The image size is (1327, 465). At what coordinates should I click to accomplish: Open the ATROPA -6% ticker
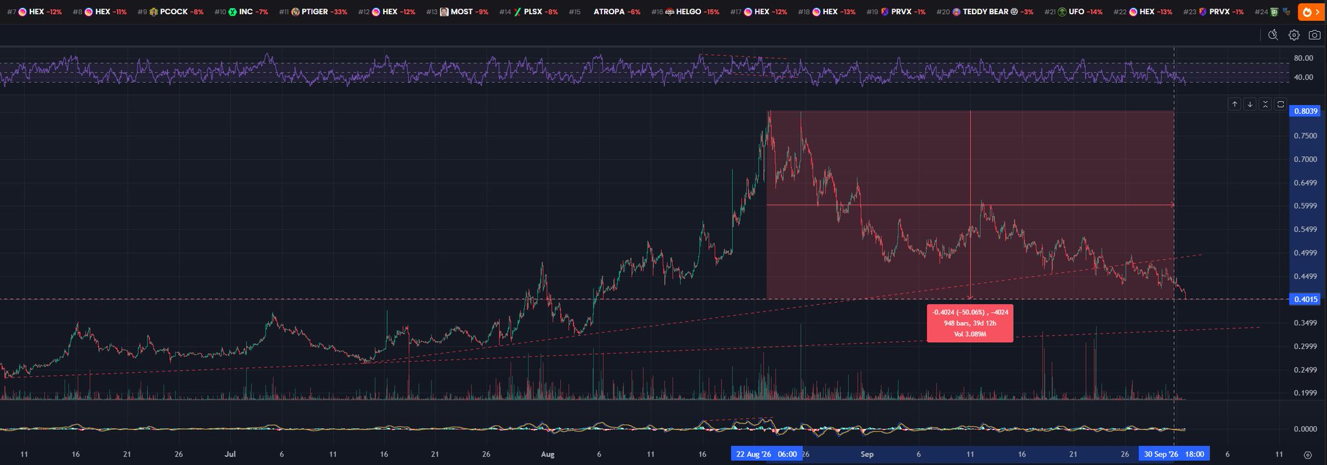605,12
